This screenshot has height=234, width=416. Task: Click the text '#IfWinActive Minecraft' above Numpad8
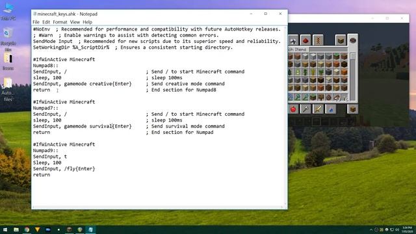(x=64, y=59)
